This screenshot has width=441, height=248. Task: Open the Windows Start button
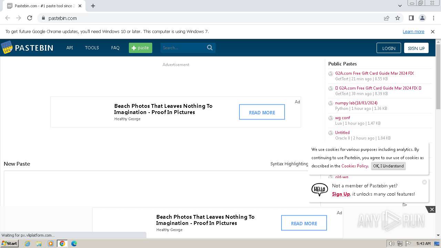(x=9, y=244)
